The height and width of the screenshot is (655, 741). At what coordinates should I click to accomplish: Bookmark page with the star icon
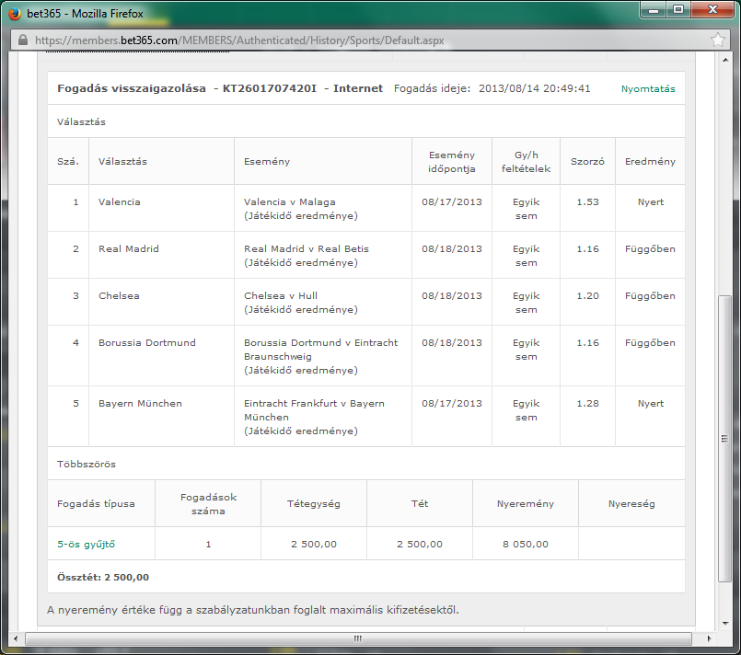(x=717, y=40)
